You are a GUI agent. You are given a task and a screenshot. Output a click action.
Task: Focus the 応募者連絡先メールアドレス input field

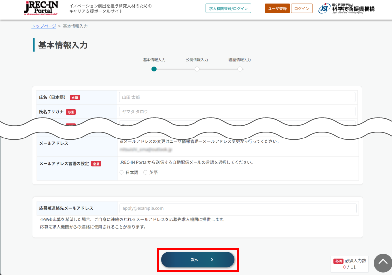[238, 208]
